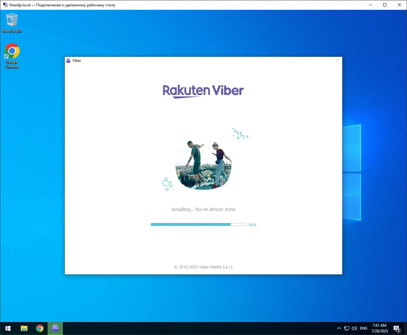
Task: Select the Viber installer taskbar icon
Action: (x=55, y=328)
